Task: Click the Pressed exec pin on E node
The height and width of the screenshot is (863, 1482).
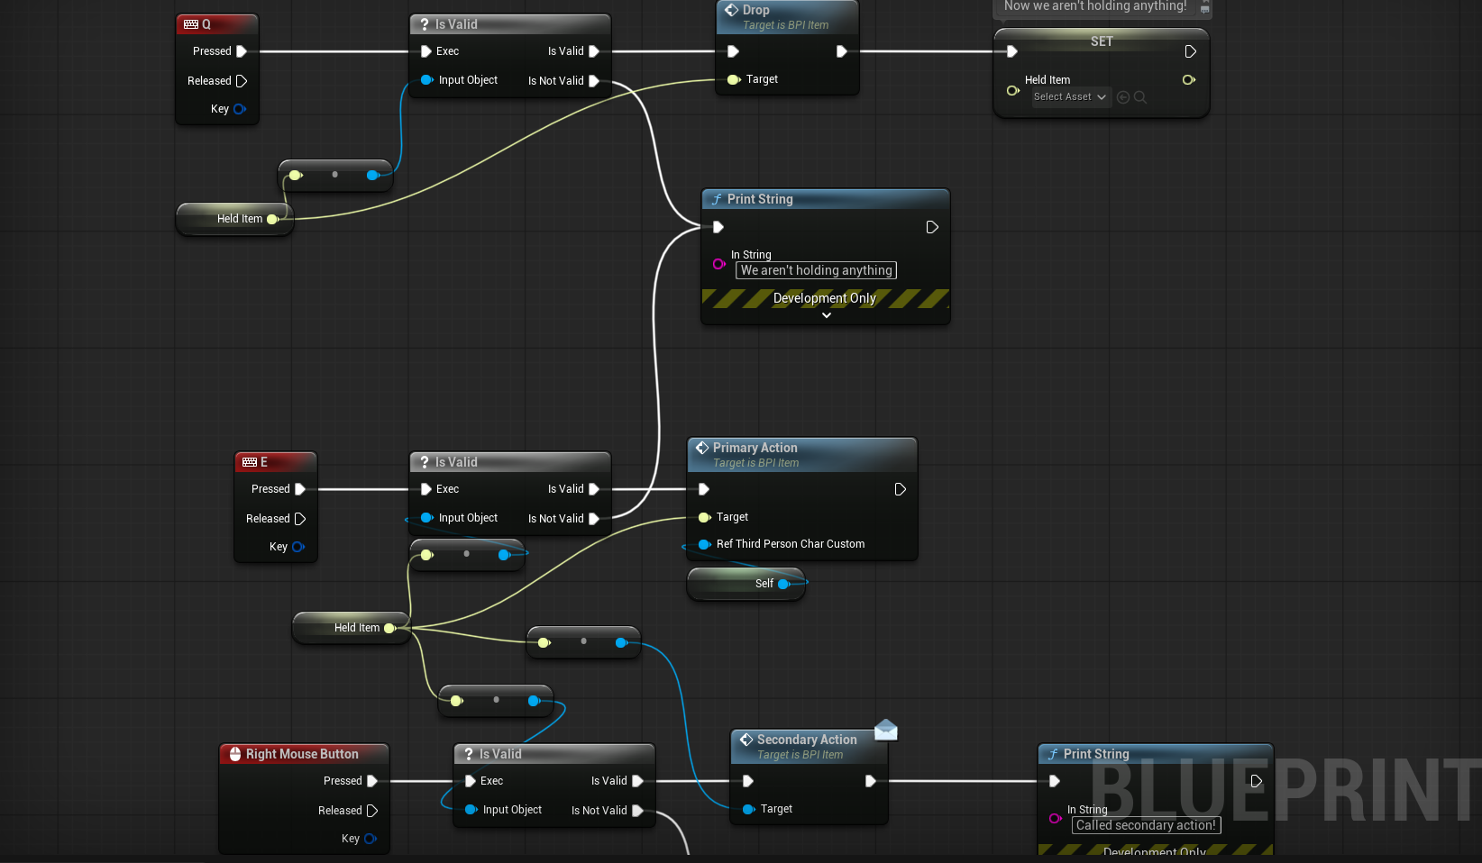Action: click(x=300, y=489)
